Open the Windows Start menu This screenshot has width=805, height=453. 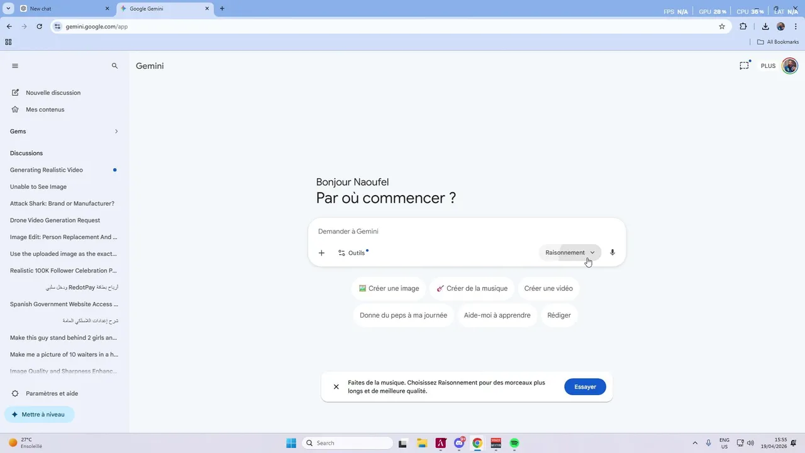pyautogui.click(x=291, y=443)
